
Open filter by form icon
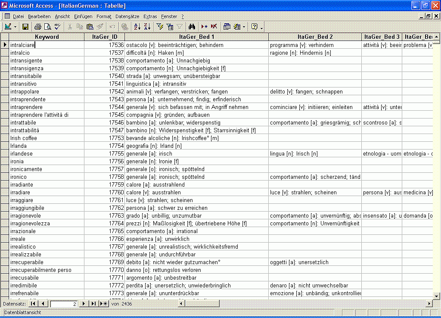point(170,27)
